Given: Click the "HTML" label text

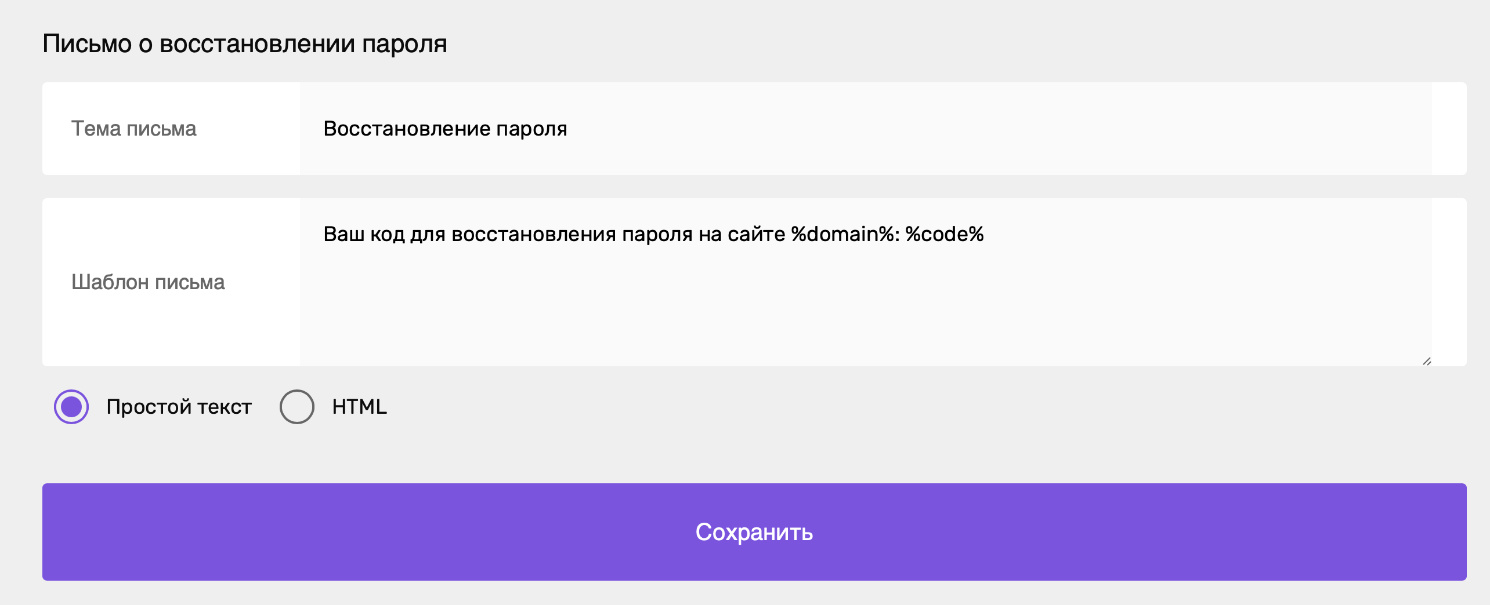Looking at the screenshot, I should click(359, 407).
